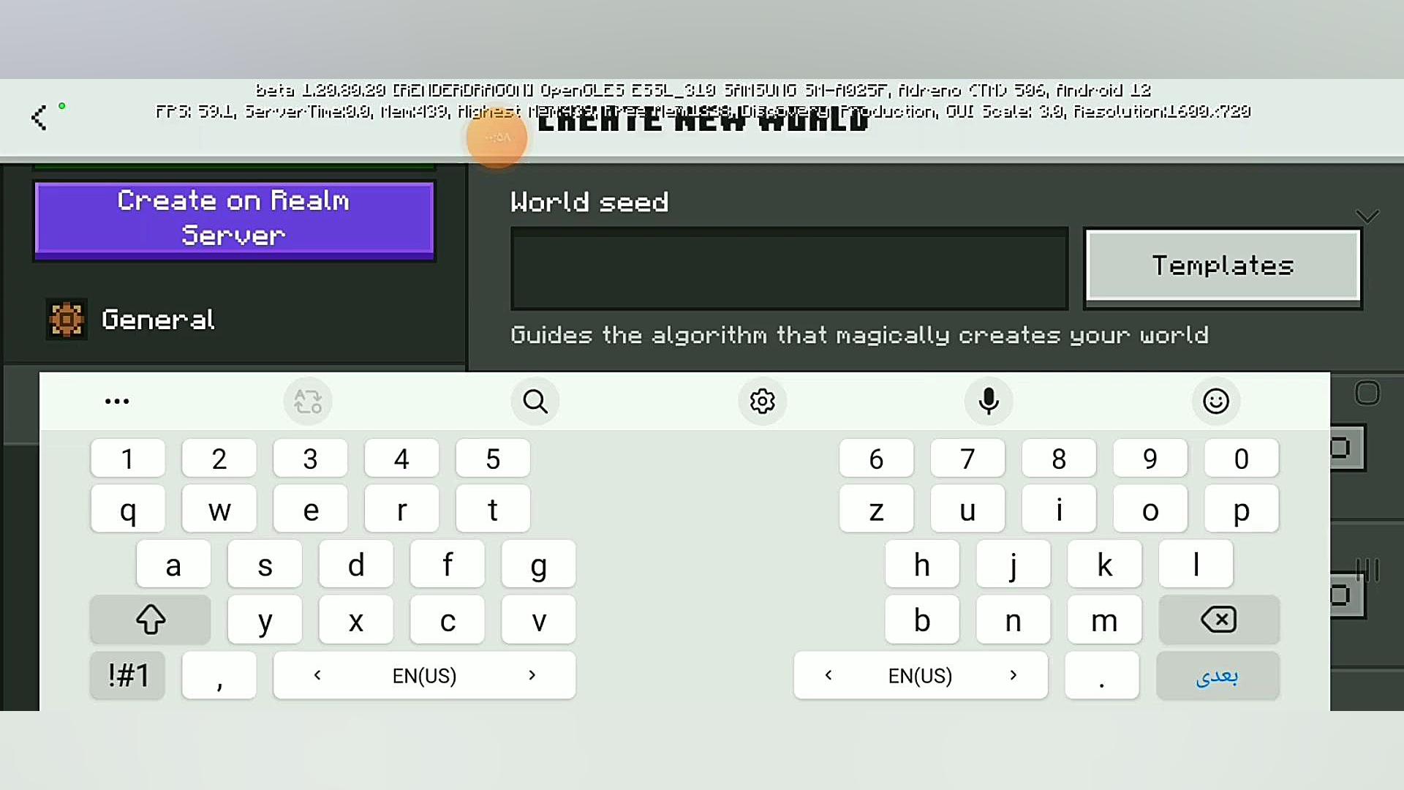The height and width of the screenshot is (790, 1404).
Task: Open the keyboard three-dots menu
Action: tap(117, 401)
